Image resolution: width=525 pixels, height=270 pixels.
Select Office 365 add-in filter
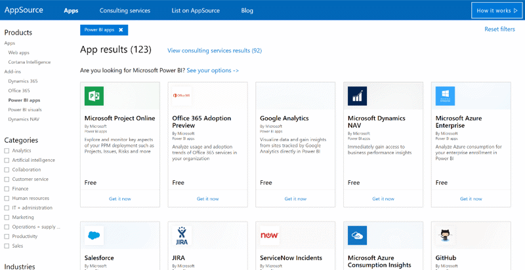click(x=19, y=90)
